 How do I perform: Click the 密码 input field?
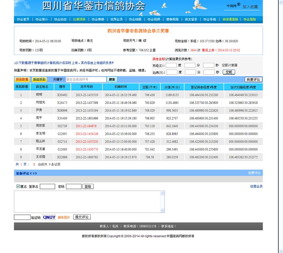tap(74, 186)
